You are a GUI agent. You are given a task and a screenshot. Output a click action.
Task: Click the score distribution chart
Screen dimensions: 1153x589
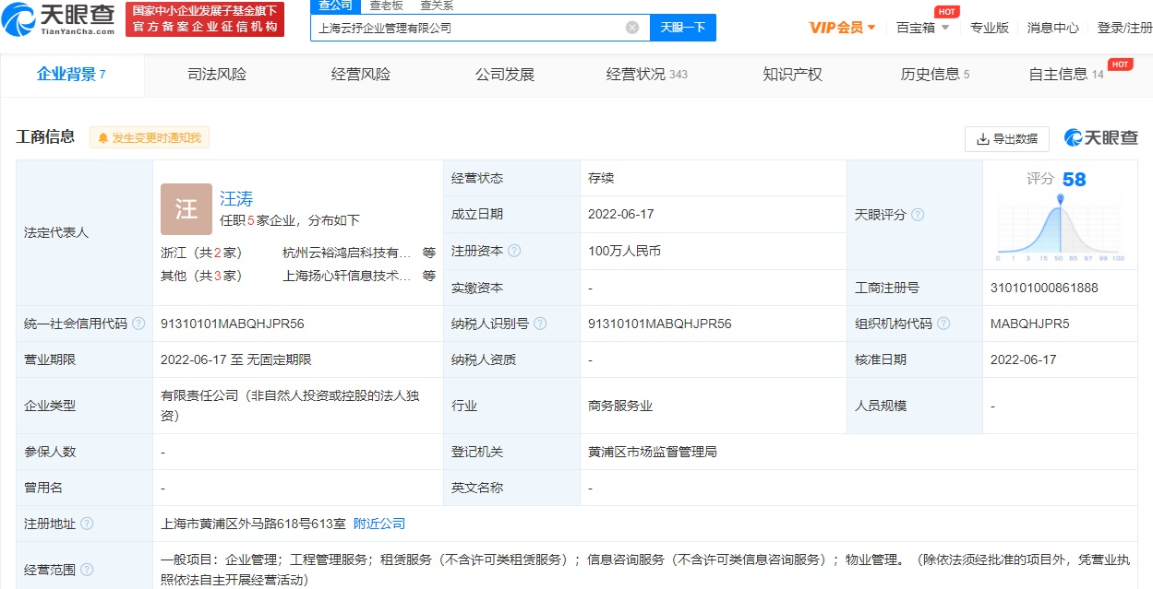coord(1061,228)
